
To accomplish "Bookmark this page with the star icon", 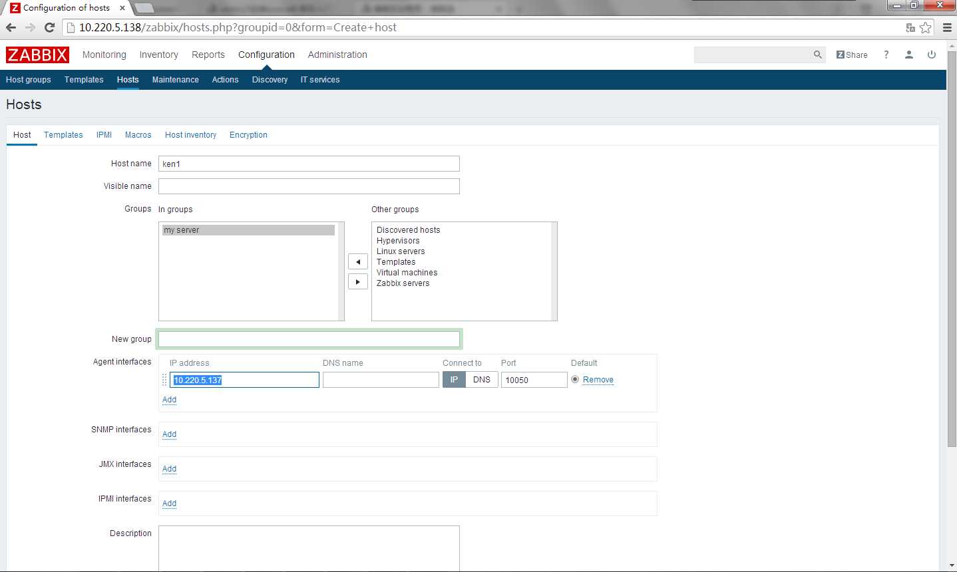I will point(926,27).
